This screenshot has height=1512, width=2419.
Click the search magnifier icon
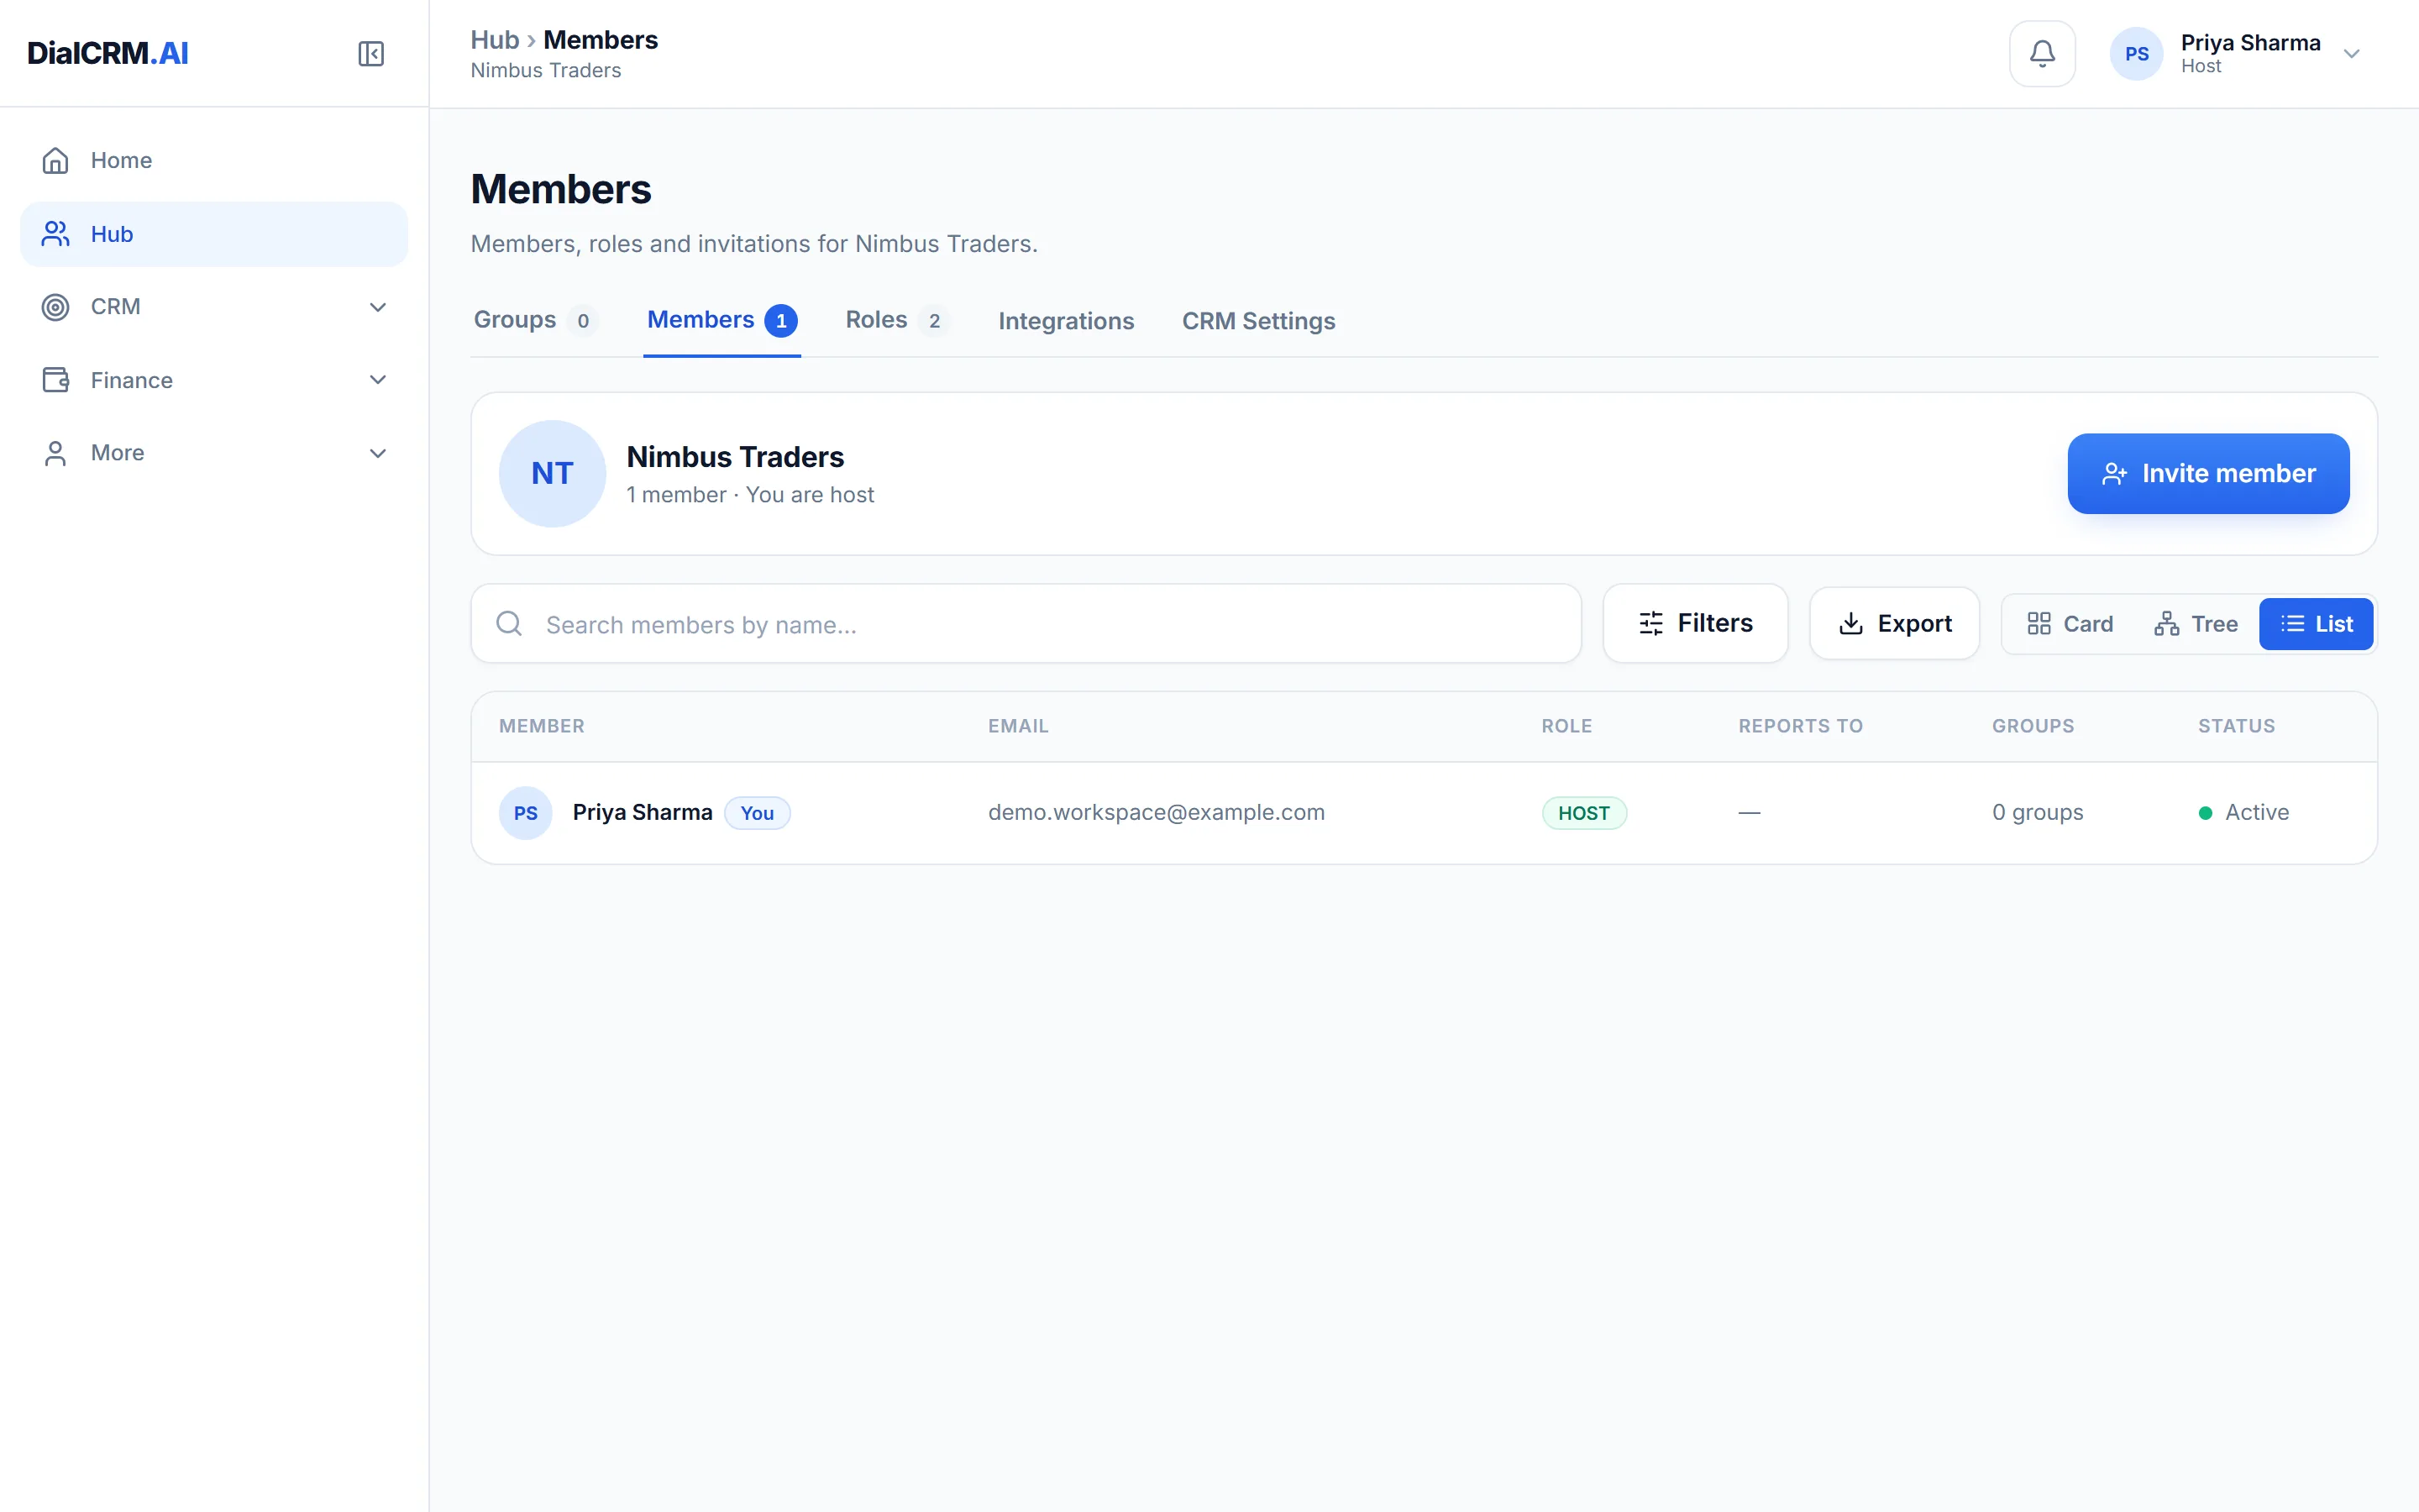[x=509, y=624]
